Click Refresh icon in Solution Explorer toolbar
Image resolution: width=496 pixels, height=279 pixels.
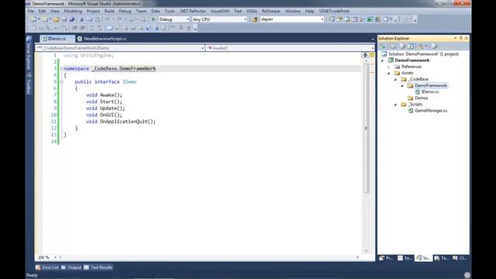pyautogui.click(x=403, y=46)
